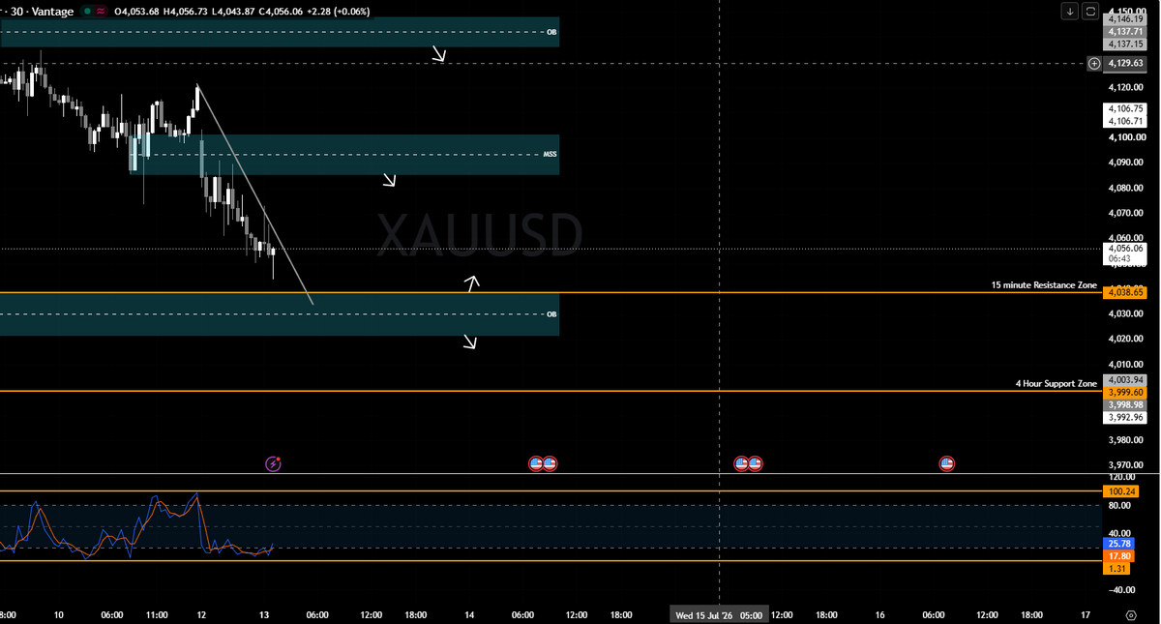Click the 4,146.19 price label

[1125, 18]
